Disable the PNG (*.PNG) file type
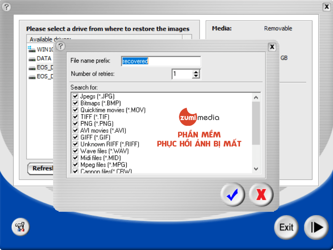Image resolution: width=333 pixels, height=250 pixels. point(75,123)
